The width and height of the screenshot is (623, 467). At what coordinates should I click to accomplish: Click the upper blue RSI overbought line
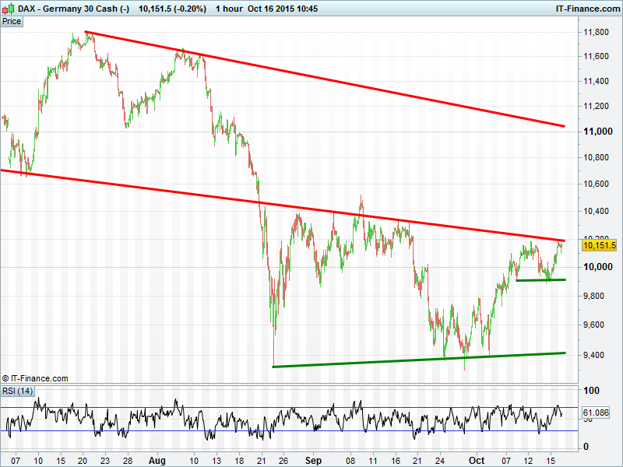coord(289,407)
